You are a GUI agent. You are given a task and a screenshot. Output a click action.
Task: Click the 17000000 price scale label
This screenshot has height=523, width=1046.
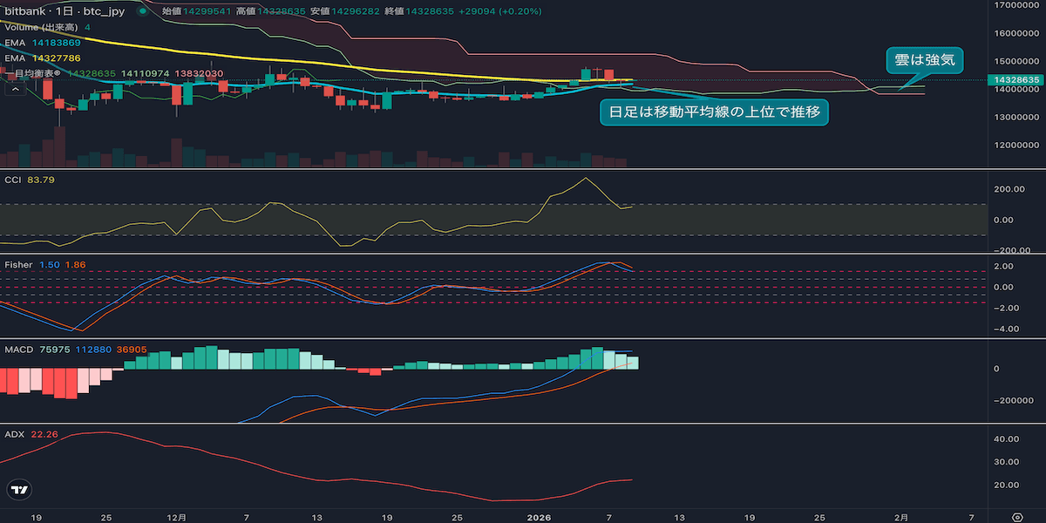[1015, 6]
